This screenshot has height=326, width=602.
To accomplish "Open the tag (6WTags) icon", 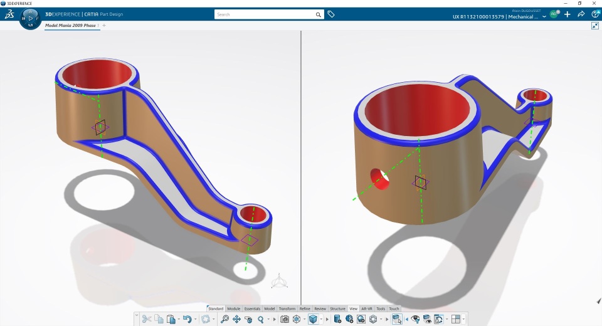I will (x=331, y=14).
